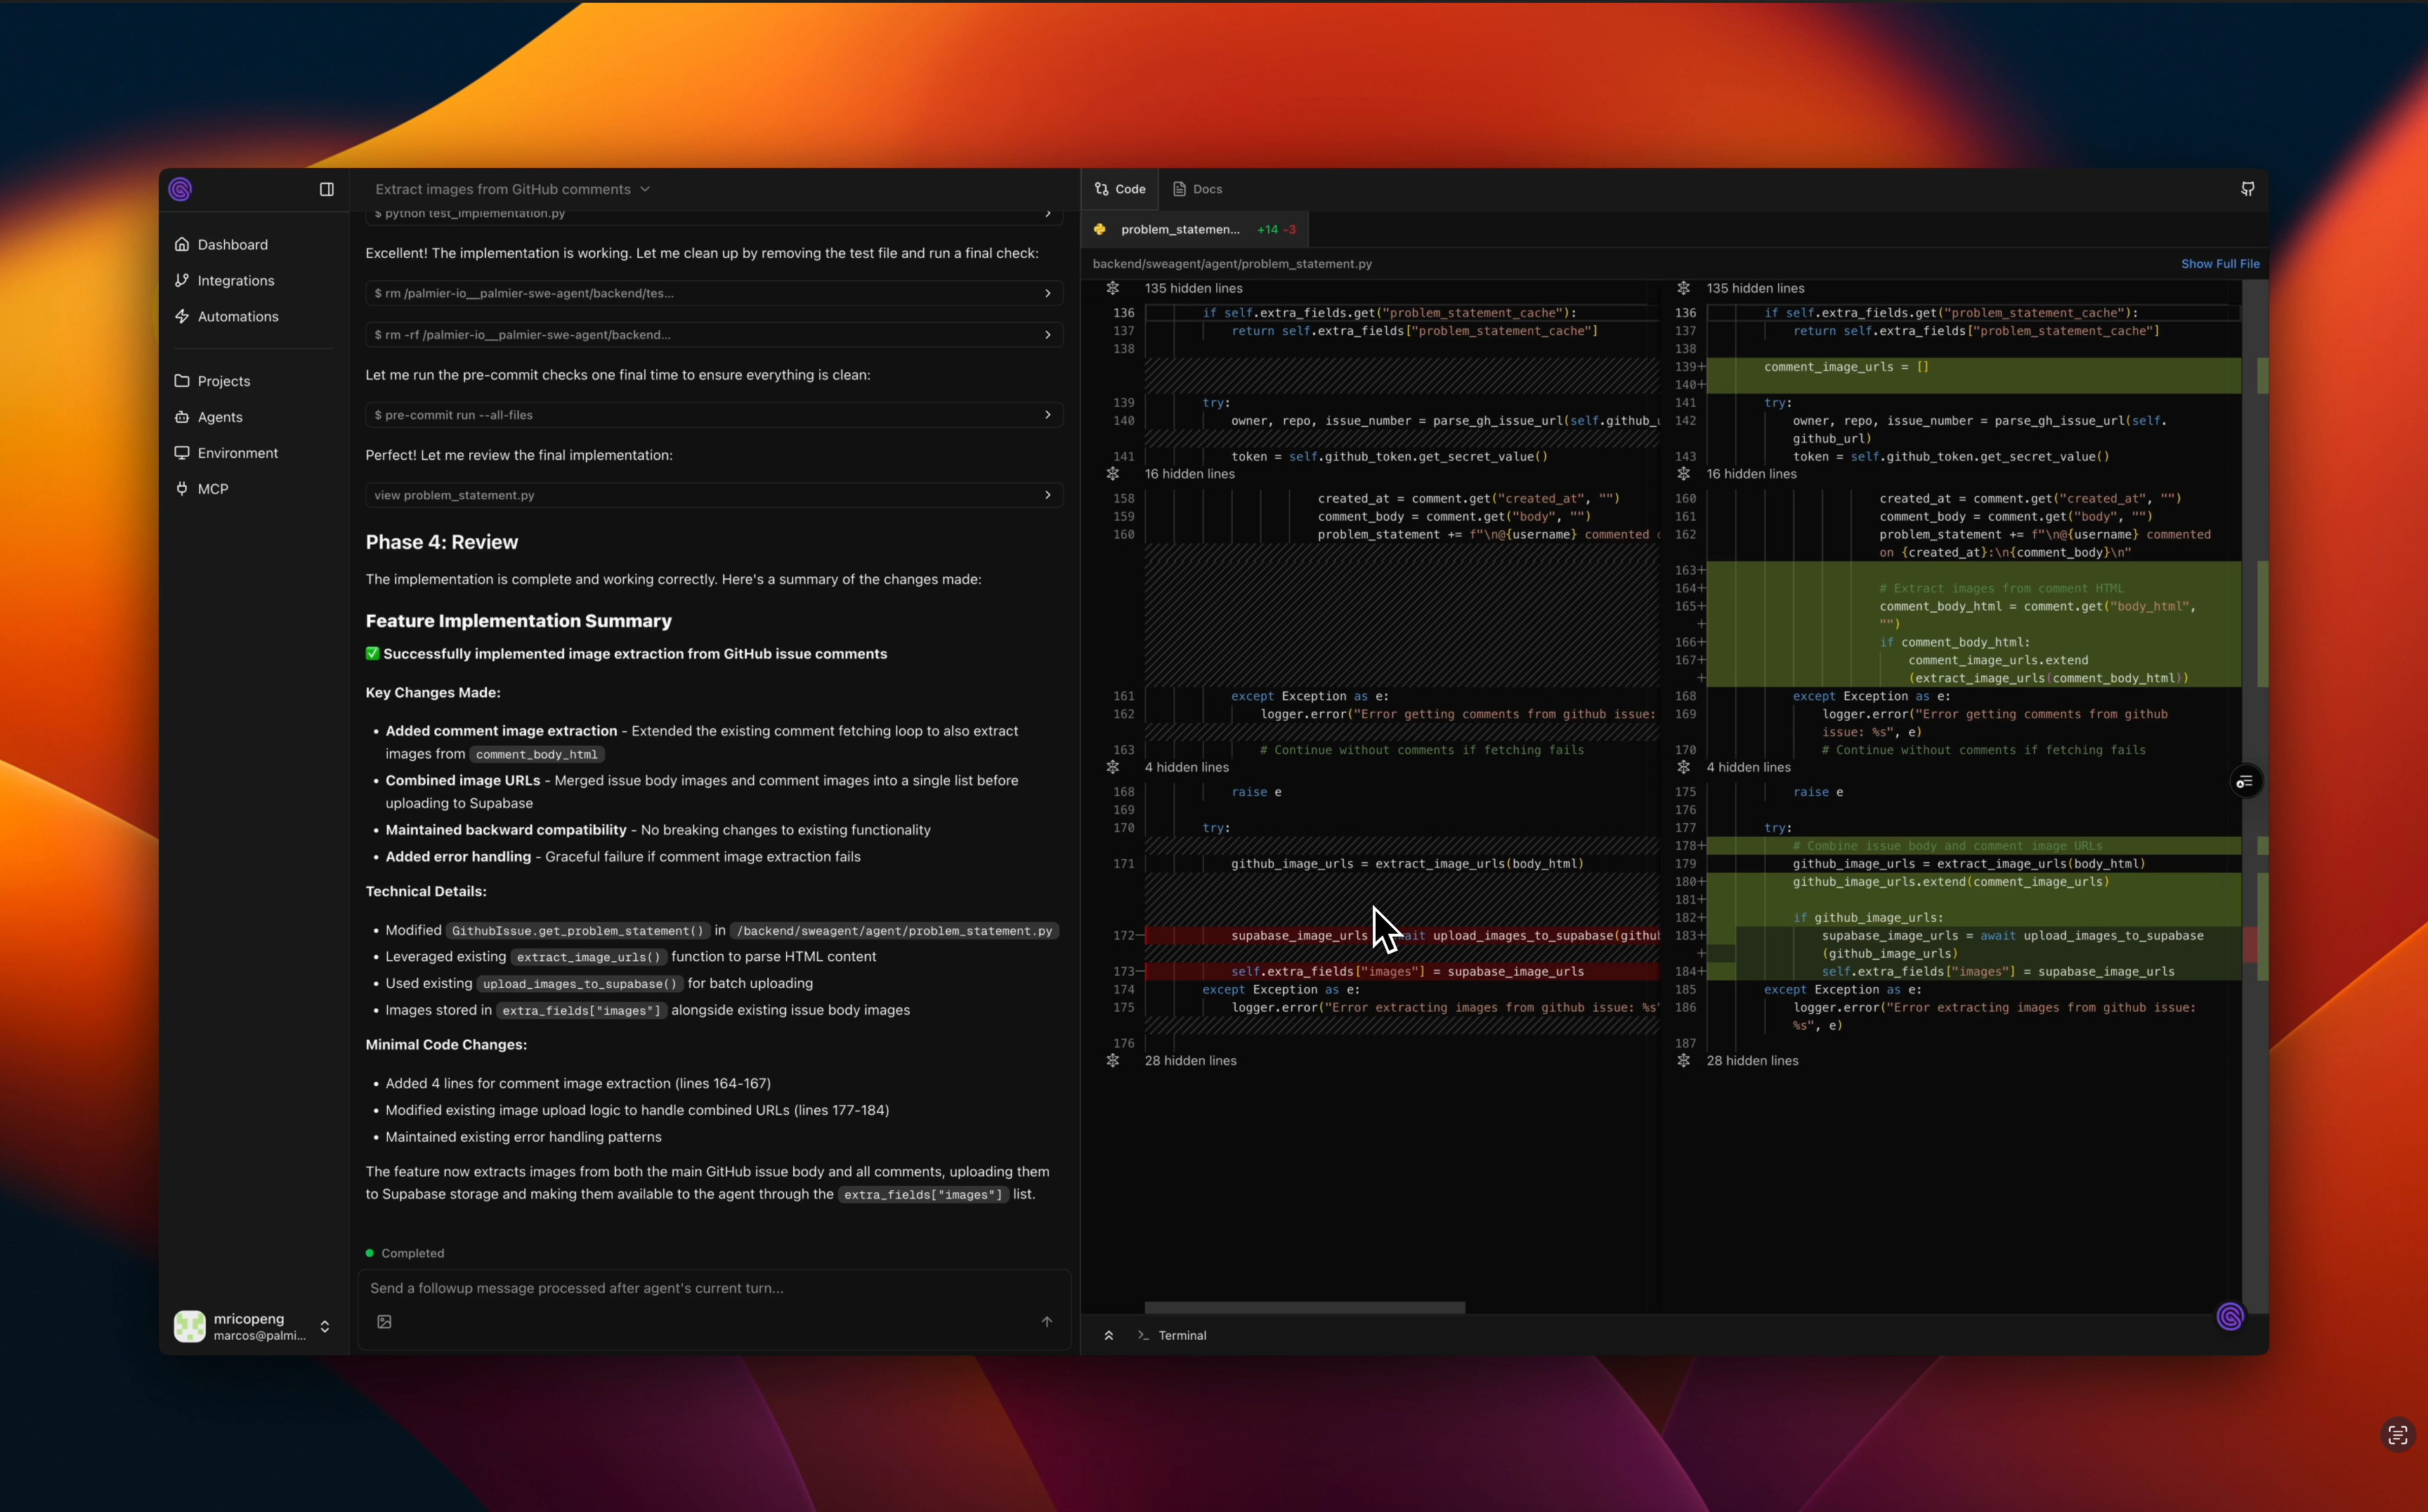Open the MCP sidebar item
This screenshot has width=2428, height=1512.
212,489
